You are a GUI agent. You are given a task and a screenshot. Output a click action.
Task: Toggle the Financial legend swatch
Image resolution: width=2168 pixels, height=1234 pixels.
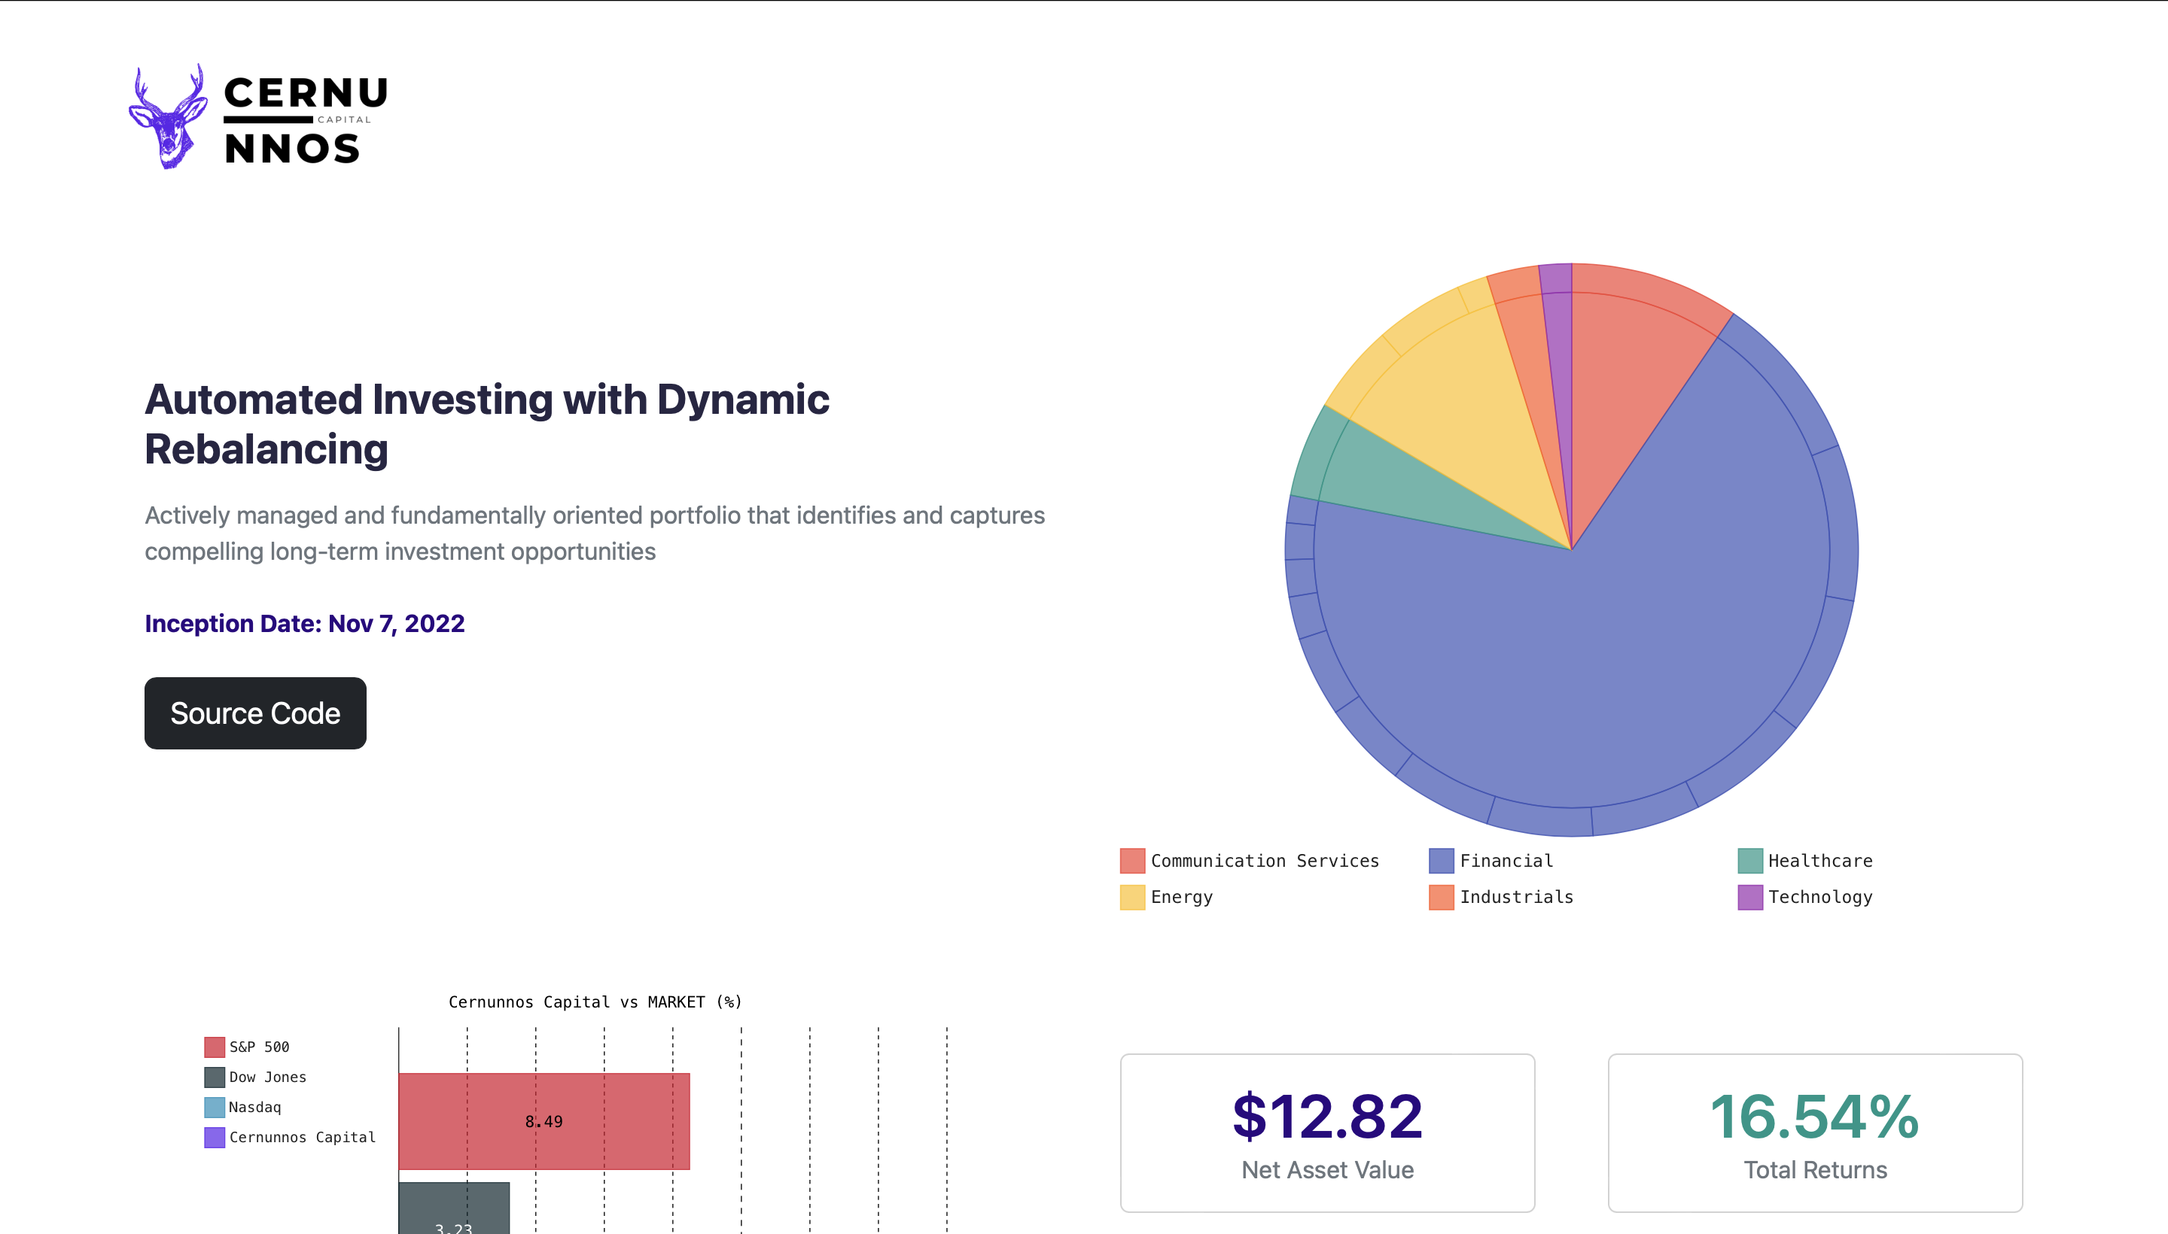[x=1441, y=860]
